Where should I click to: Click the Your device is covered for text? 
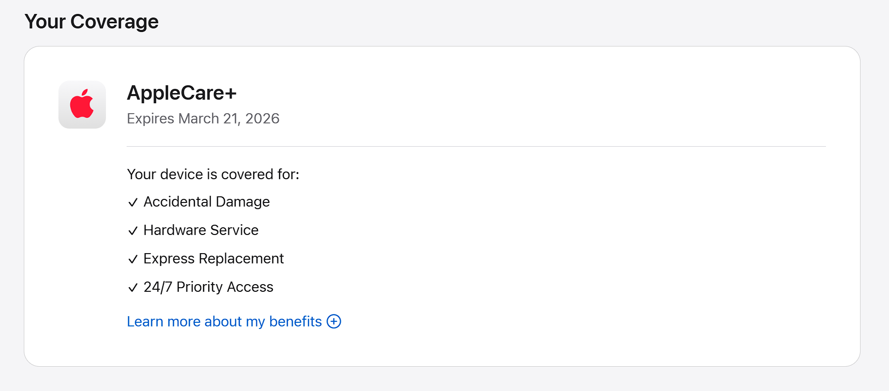click(x=213, y=175)
